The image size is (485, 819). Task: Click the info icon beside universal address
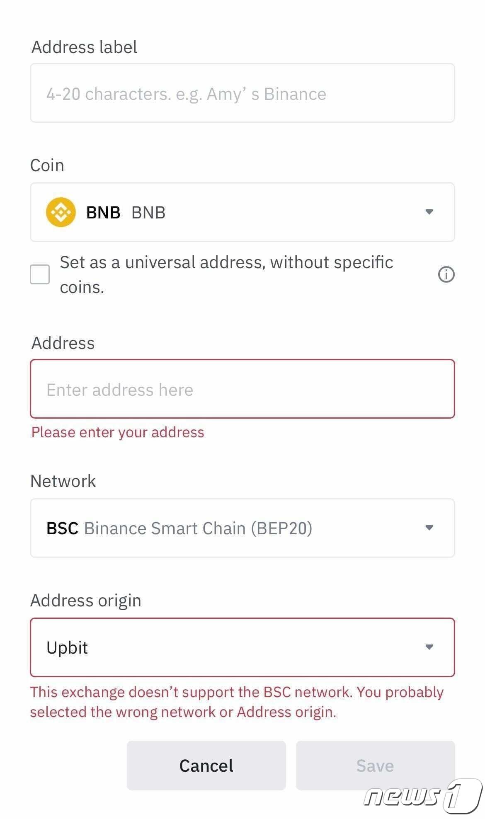(446, 274)
